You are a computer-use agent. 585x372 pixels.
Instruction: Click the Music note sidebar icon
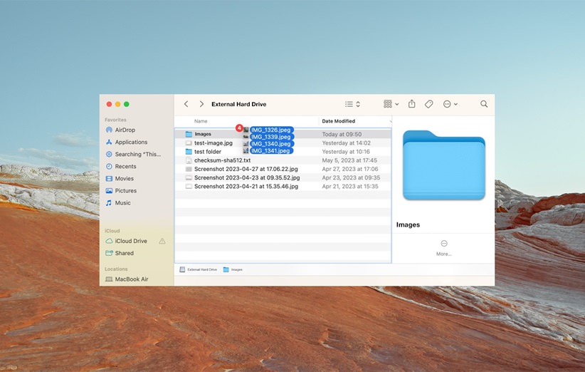point(109,203)
